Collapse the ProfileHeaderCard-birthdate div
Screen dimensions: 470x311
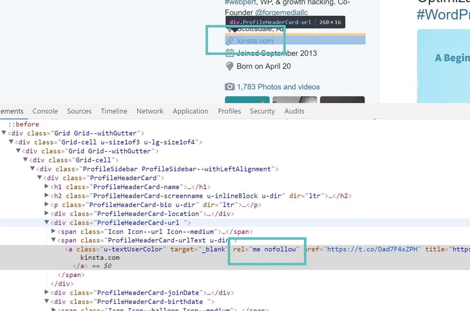pyautogui.click(x=47, y=301)
